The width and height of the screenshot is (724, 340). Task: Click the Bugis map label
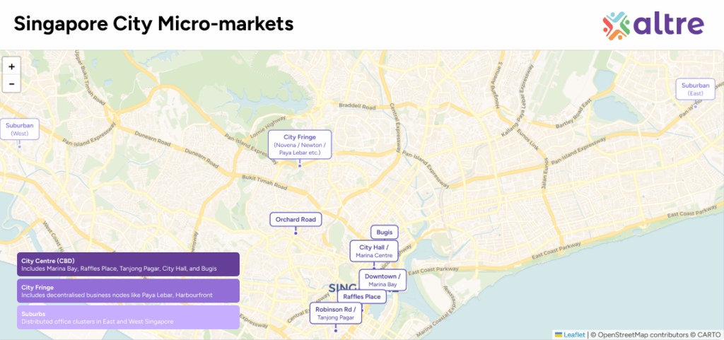point(385,233)
